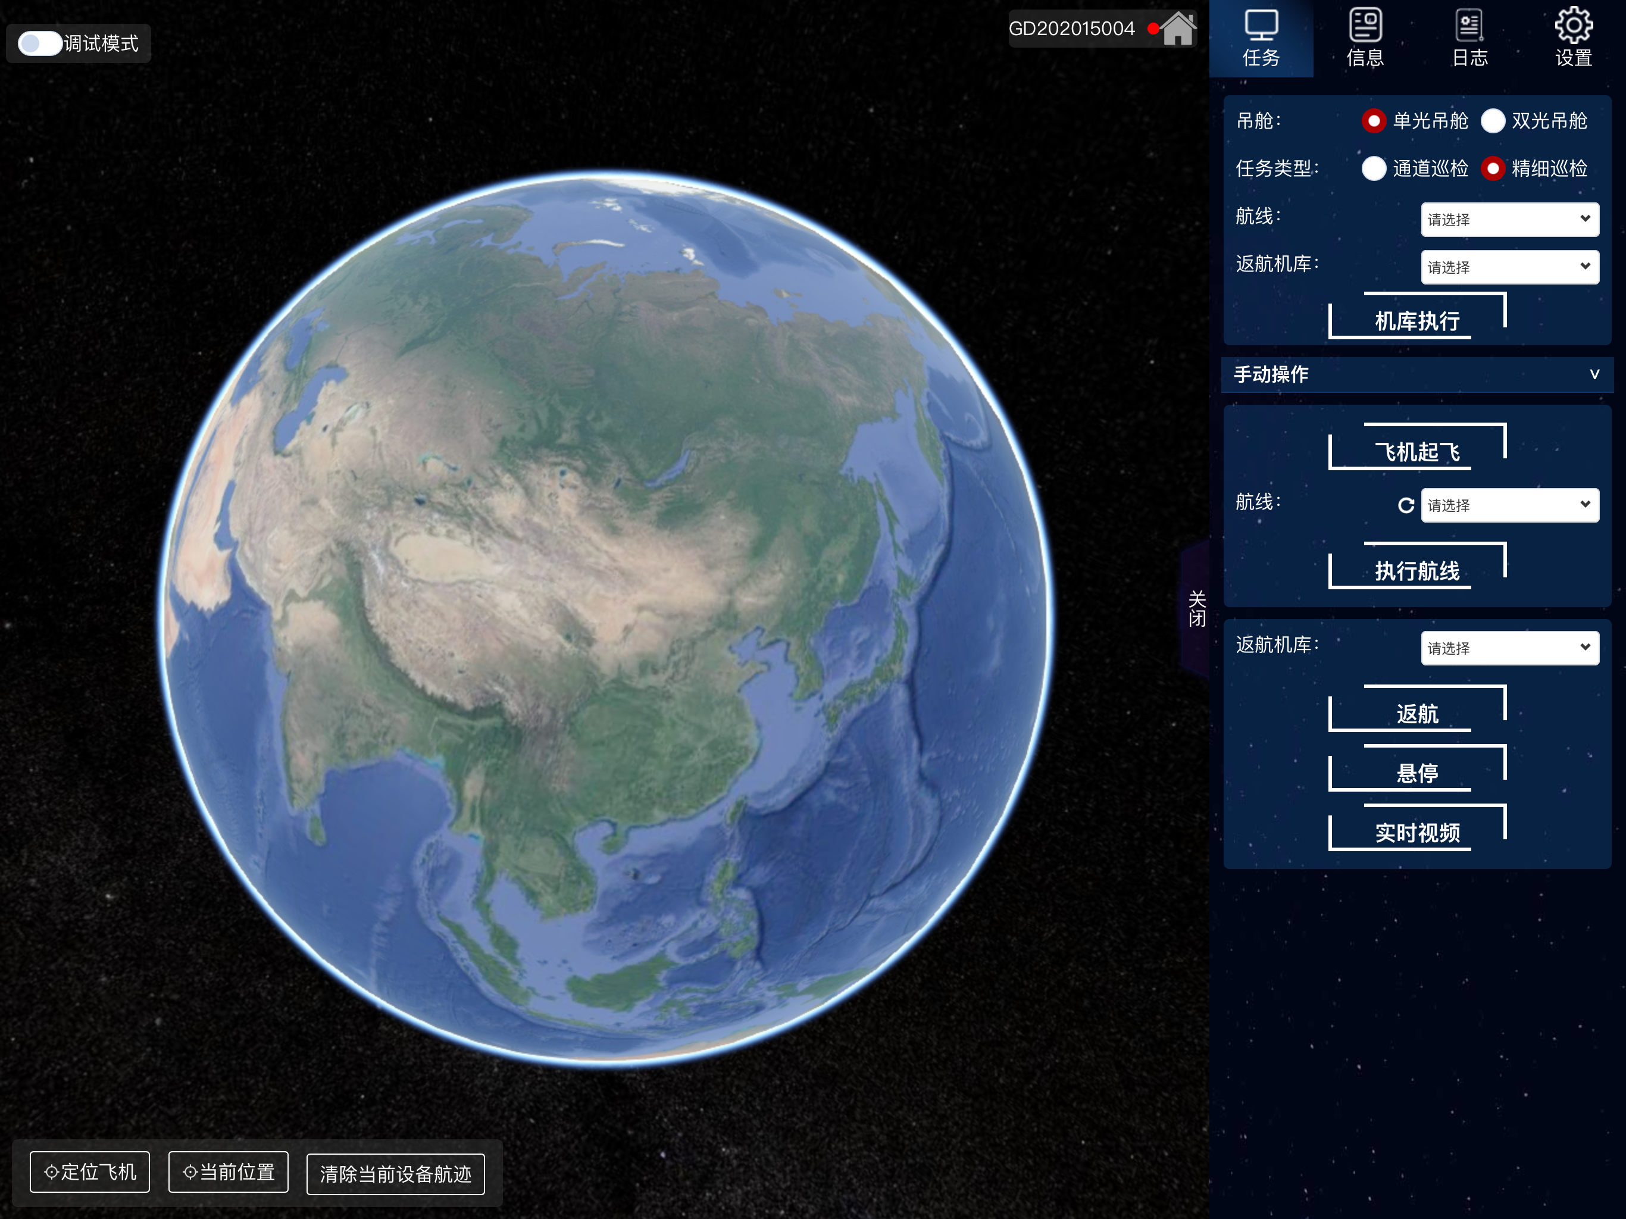The image size is (1626, 1219).
Task: Click the 执行航线 button
Action: (1417, 567)
